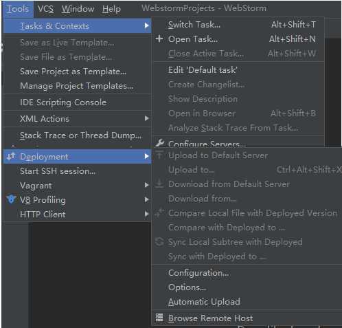This screenshot has width=342, height=328.
Task: Click the Download from Default Server icon
Action: tap(159, 184)
